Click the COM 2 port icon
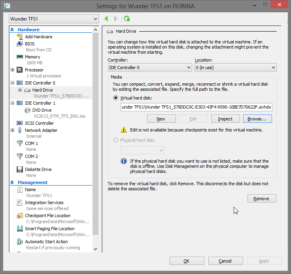 tap(20, 156)
